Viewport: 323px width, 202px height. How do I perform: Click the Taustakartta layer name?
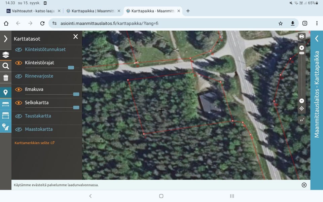click(38, 116)
